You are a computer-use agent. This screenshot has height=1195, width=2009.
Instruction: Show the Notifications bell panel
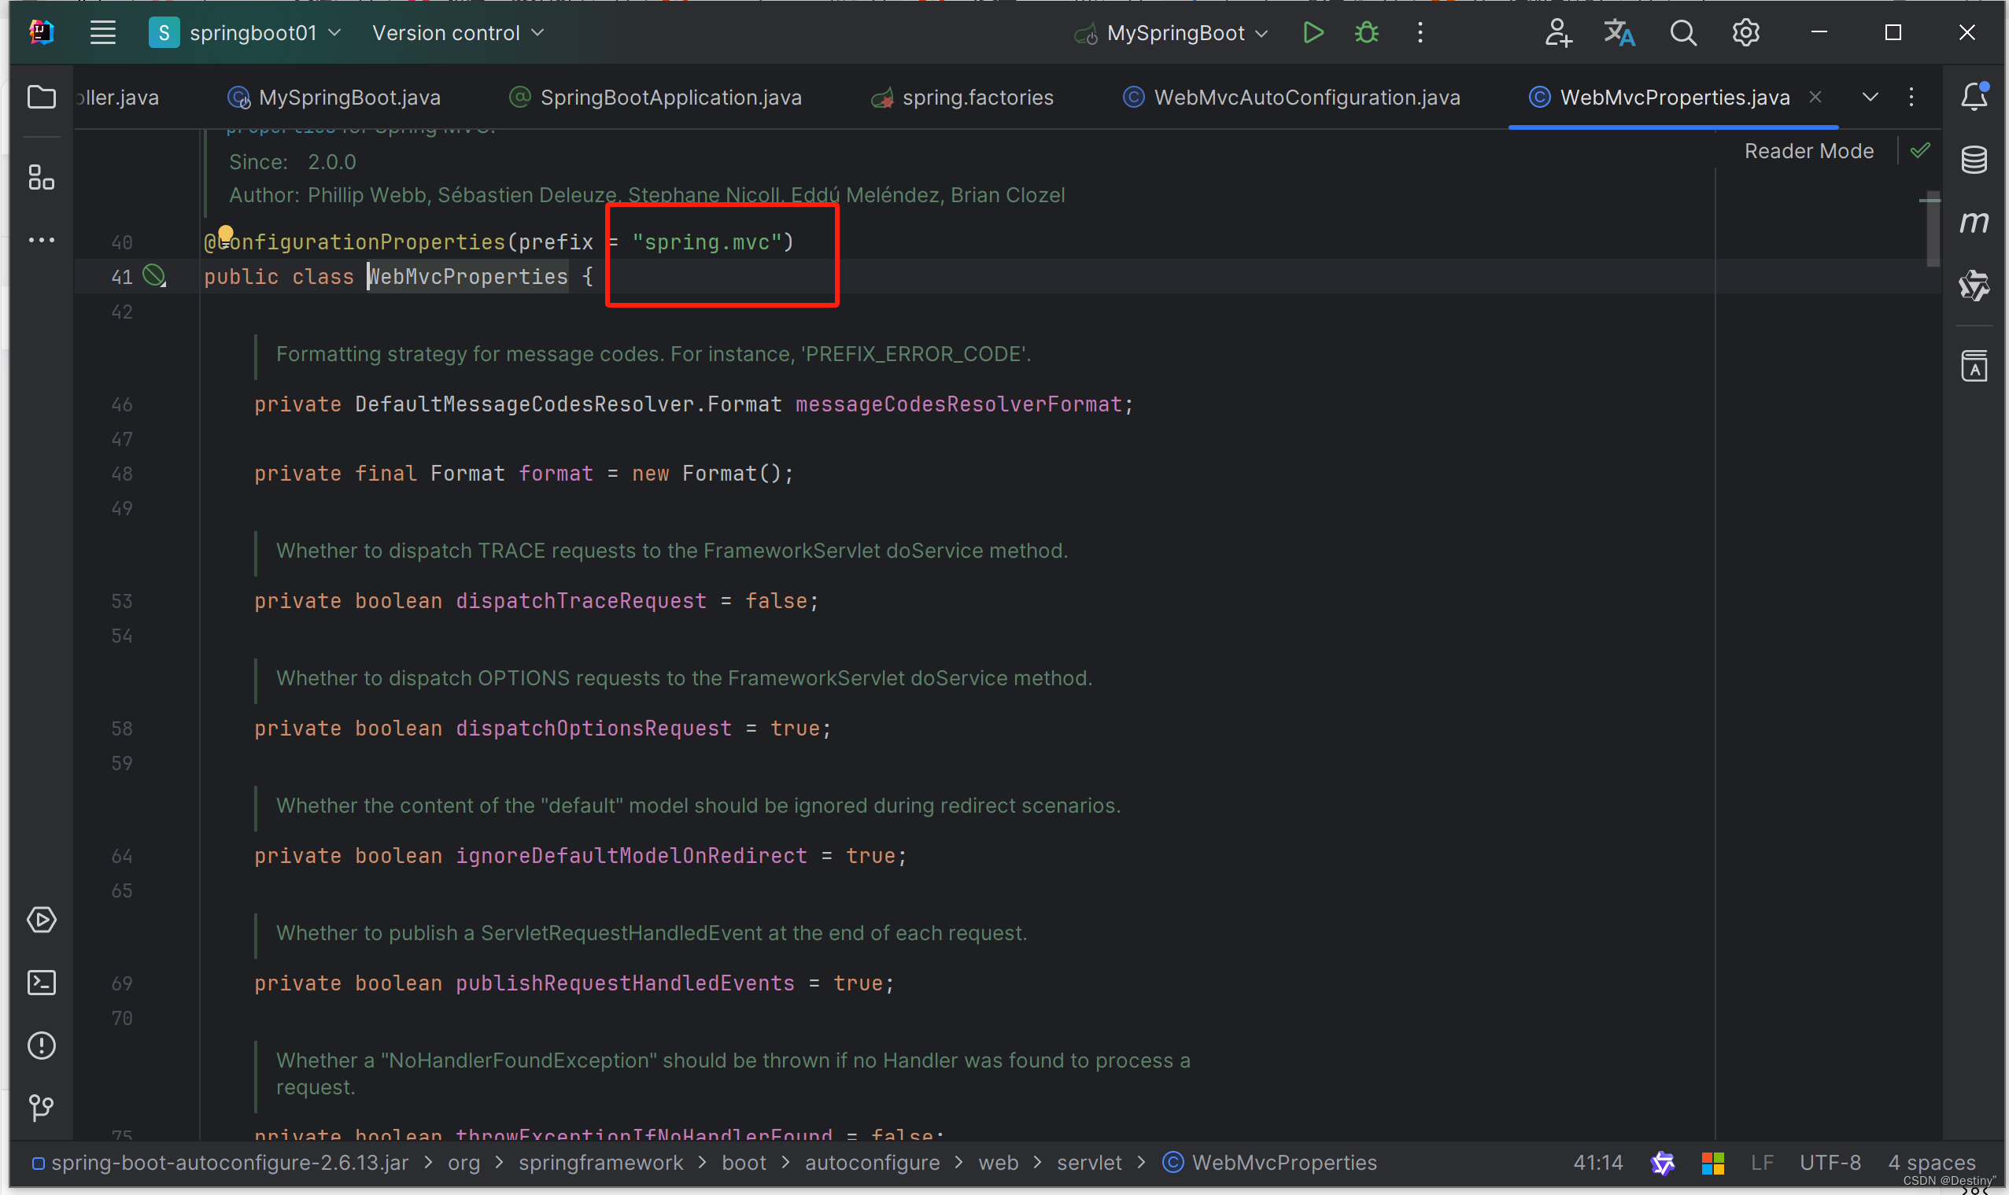[1974, 97]
